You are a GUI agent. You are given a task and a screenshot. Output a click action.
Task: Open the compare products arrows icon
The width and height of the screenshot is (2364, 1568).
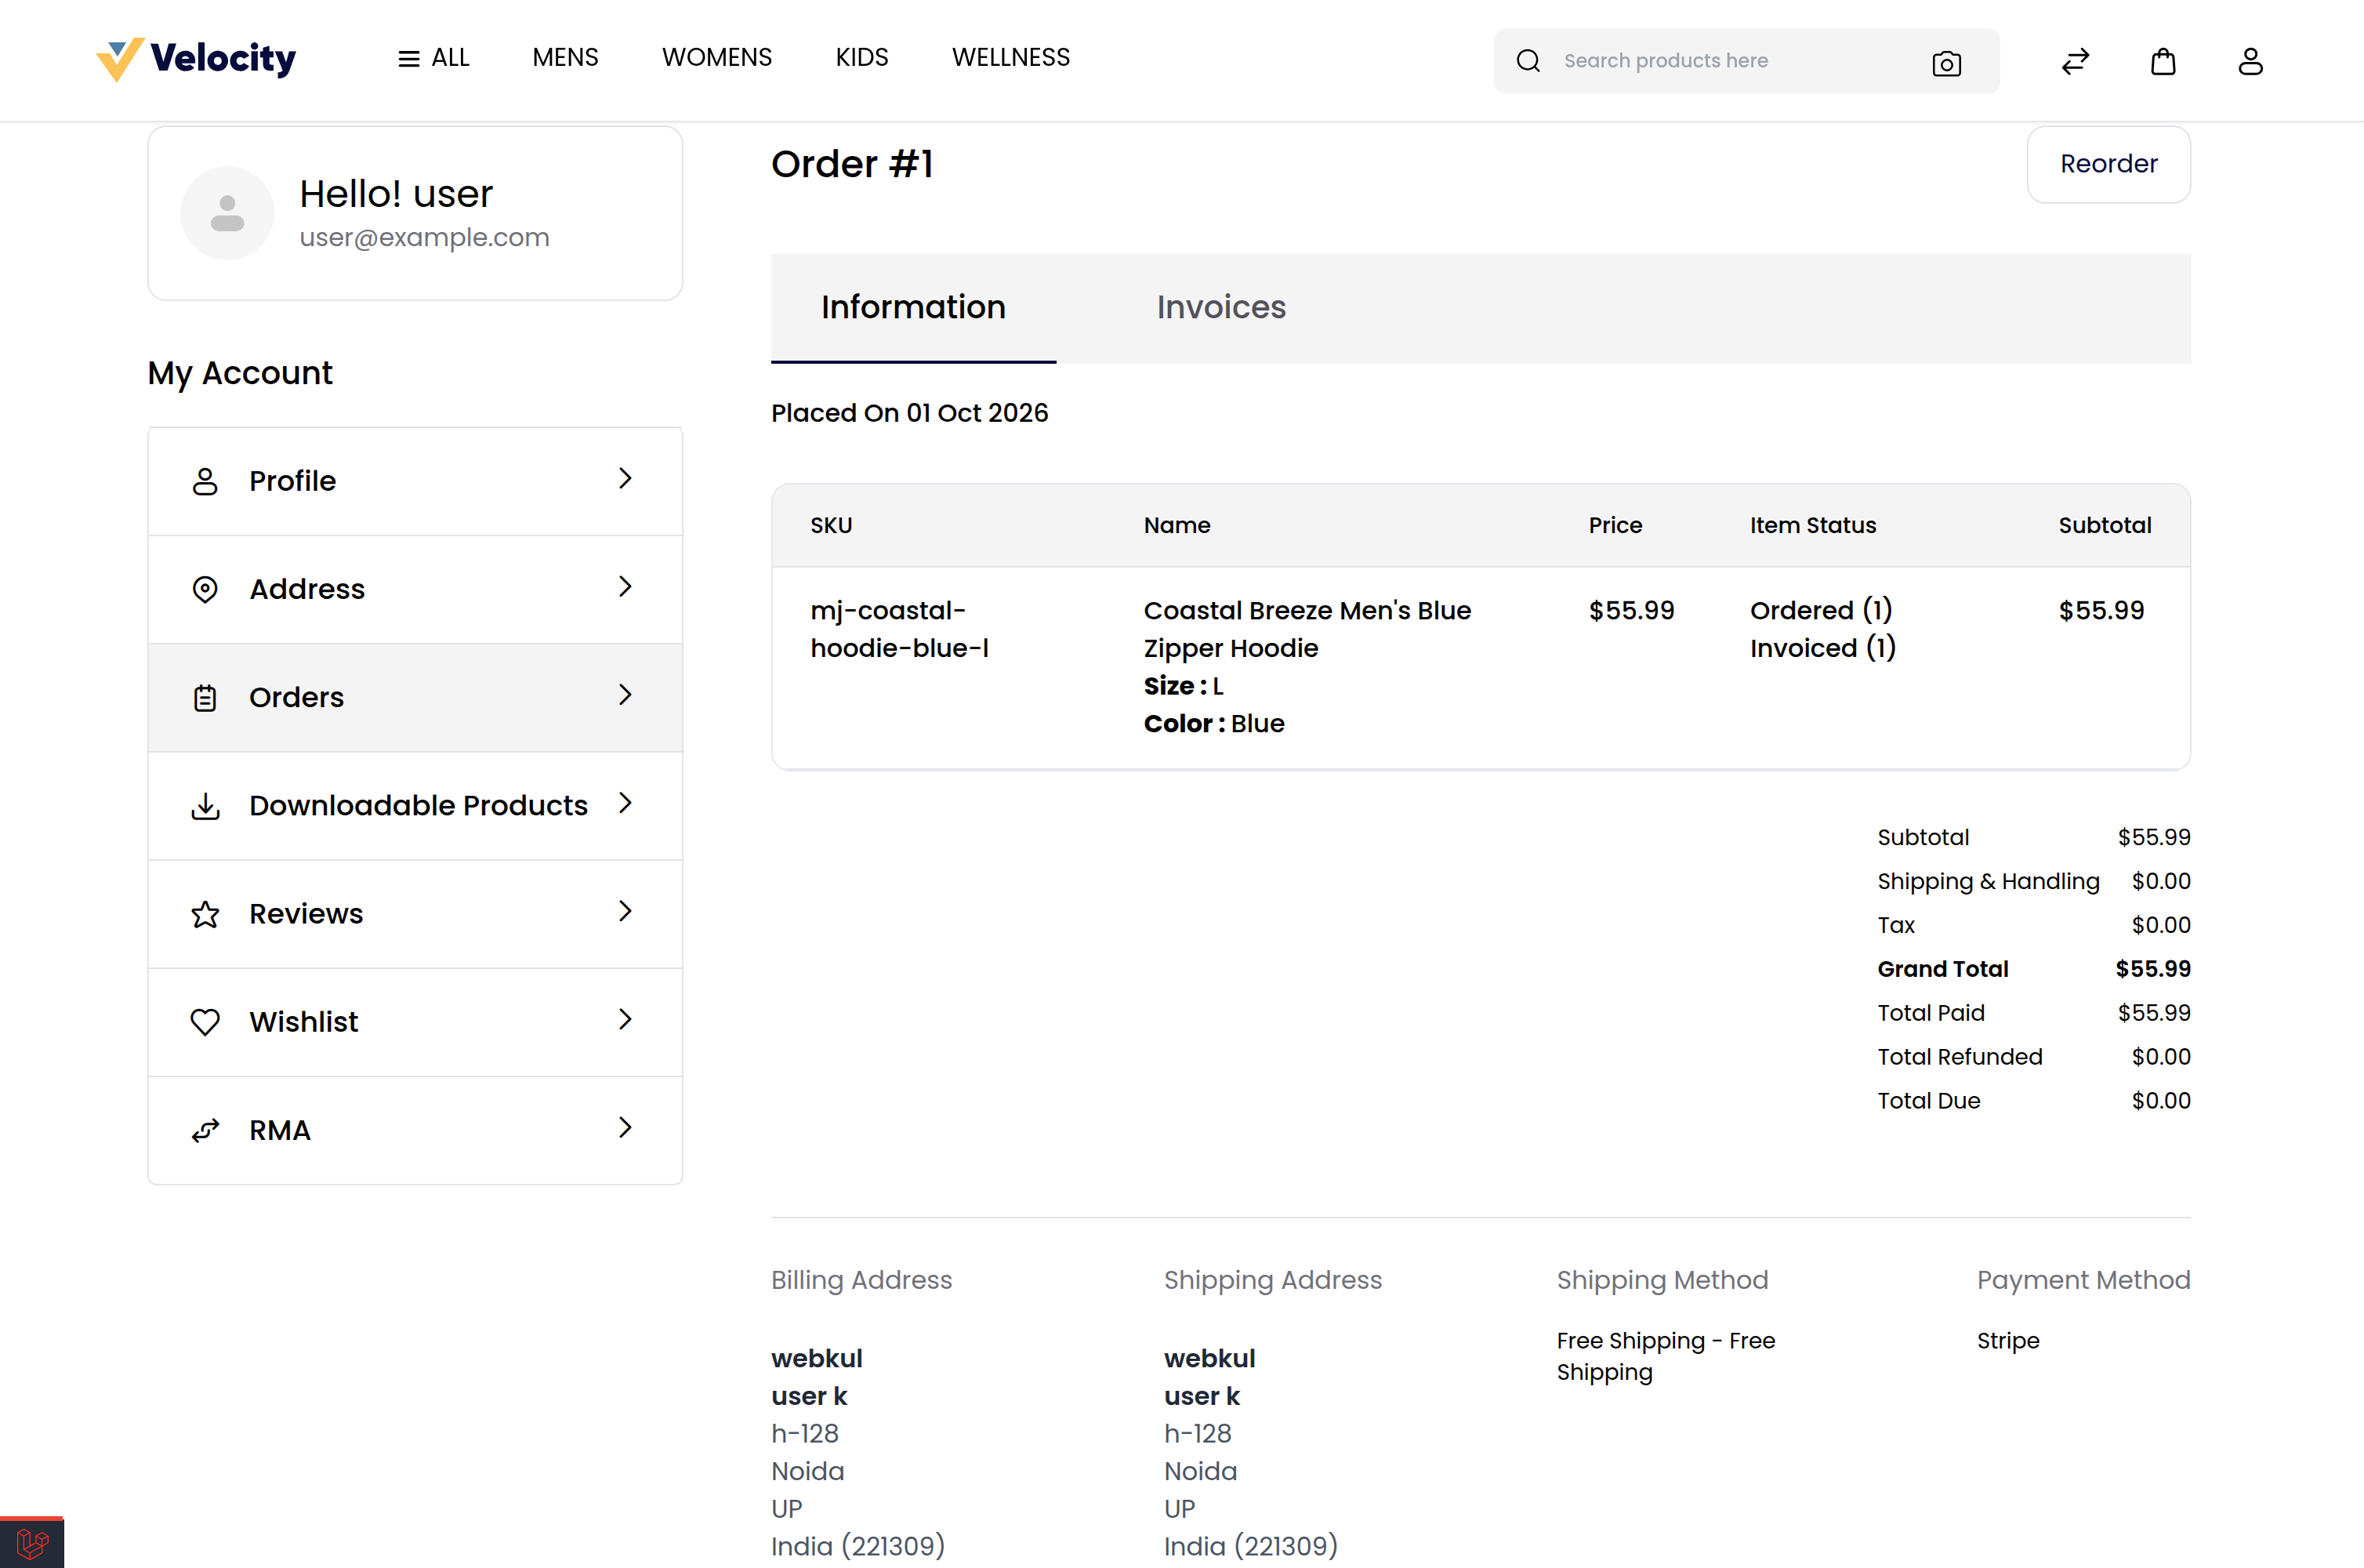2075,62
